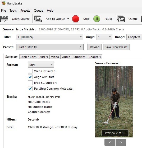142x148 pixels.
Task: Click the Reload preset button
Action: (95, 47)
